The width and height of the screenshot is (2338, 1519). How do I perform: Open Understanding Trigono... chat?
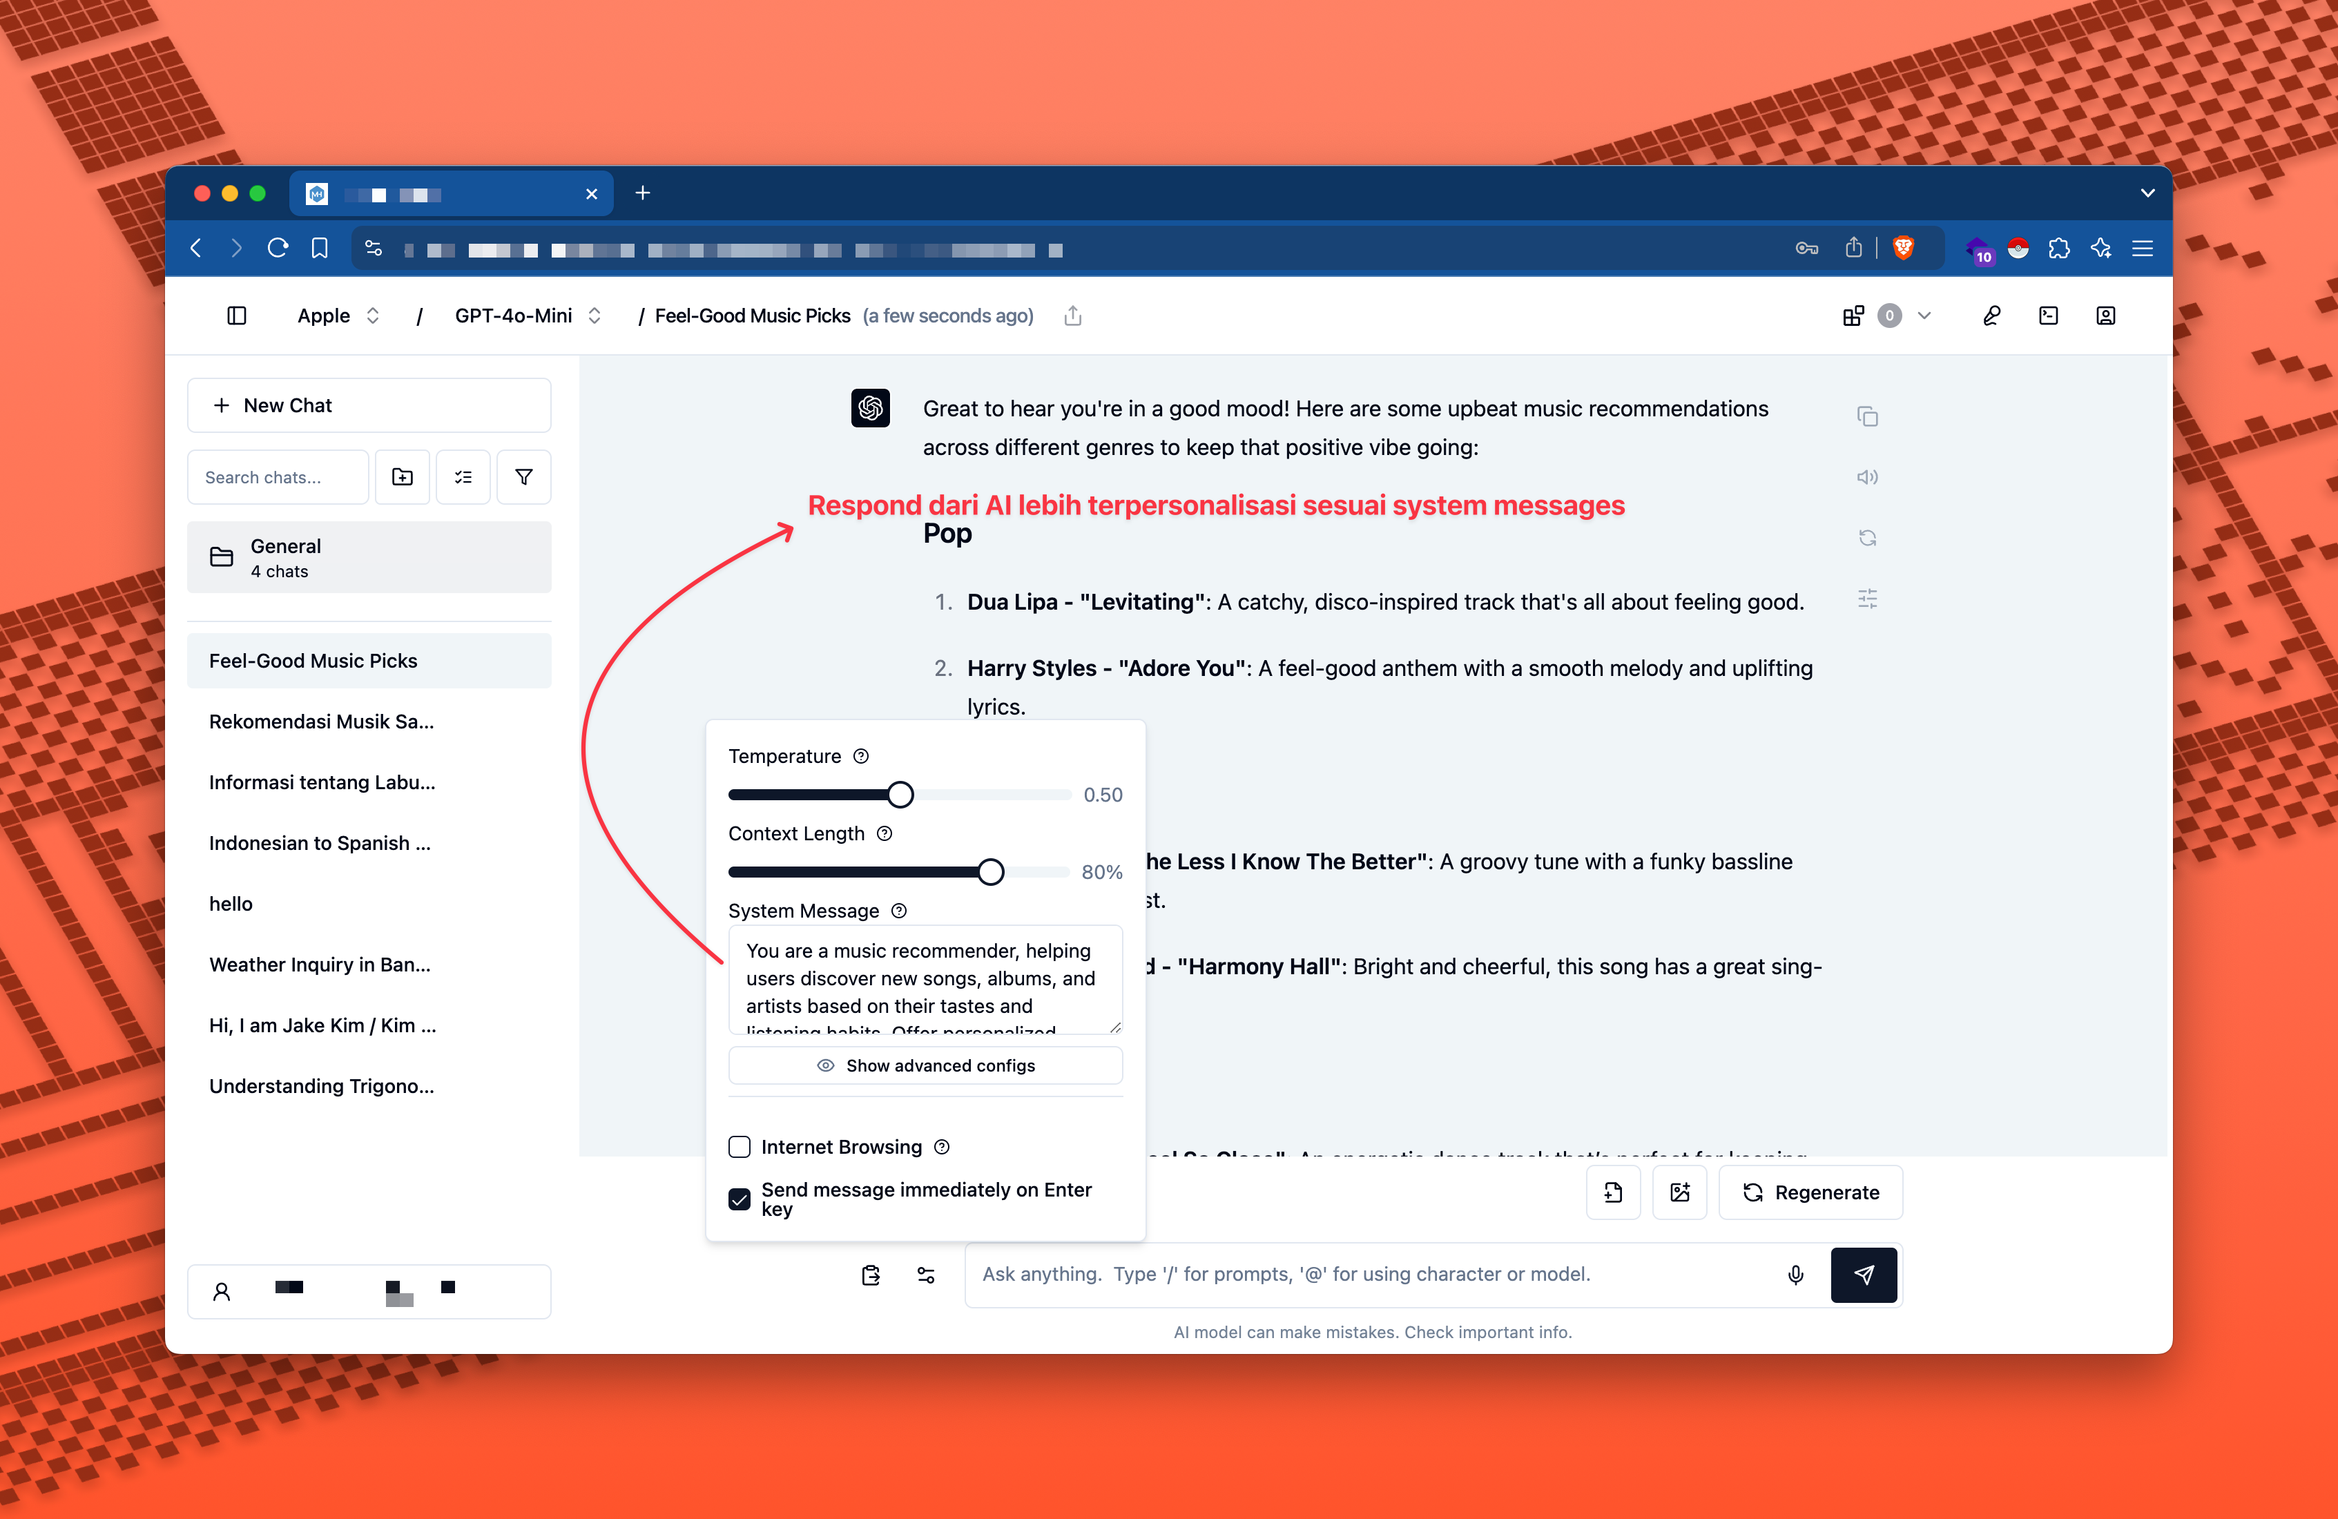(x=369, y=1085)
